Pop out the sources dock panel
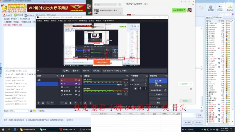 coord(80,76)
